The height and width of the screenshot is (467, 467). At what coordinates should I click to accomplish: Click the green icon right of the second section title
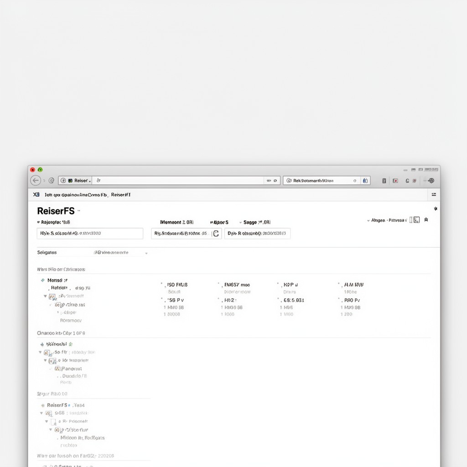pyautogui.click(x=71, y=344)
